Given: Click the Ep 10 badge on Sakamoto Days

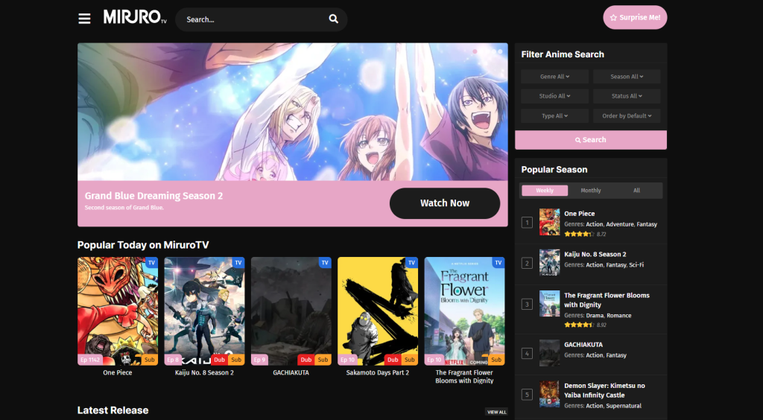Looking at the screenshot, I should (x=347, y=360).
